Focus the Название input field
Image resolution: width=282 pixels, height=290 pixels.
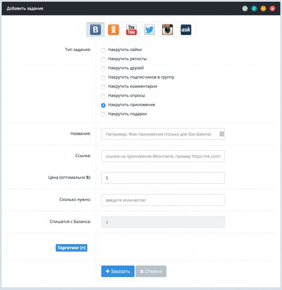(x=163, y=134)
